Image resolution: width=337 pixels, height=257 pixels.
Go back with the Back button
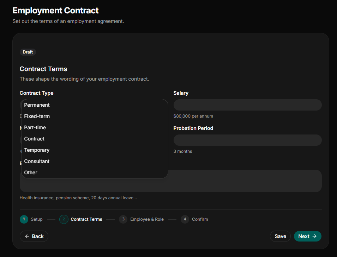(34, 236)
